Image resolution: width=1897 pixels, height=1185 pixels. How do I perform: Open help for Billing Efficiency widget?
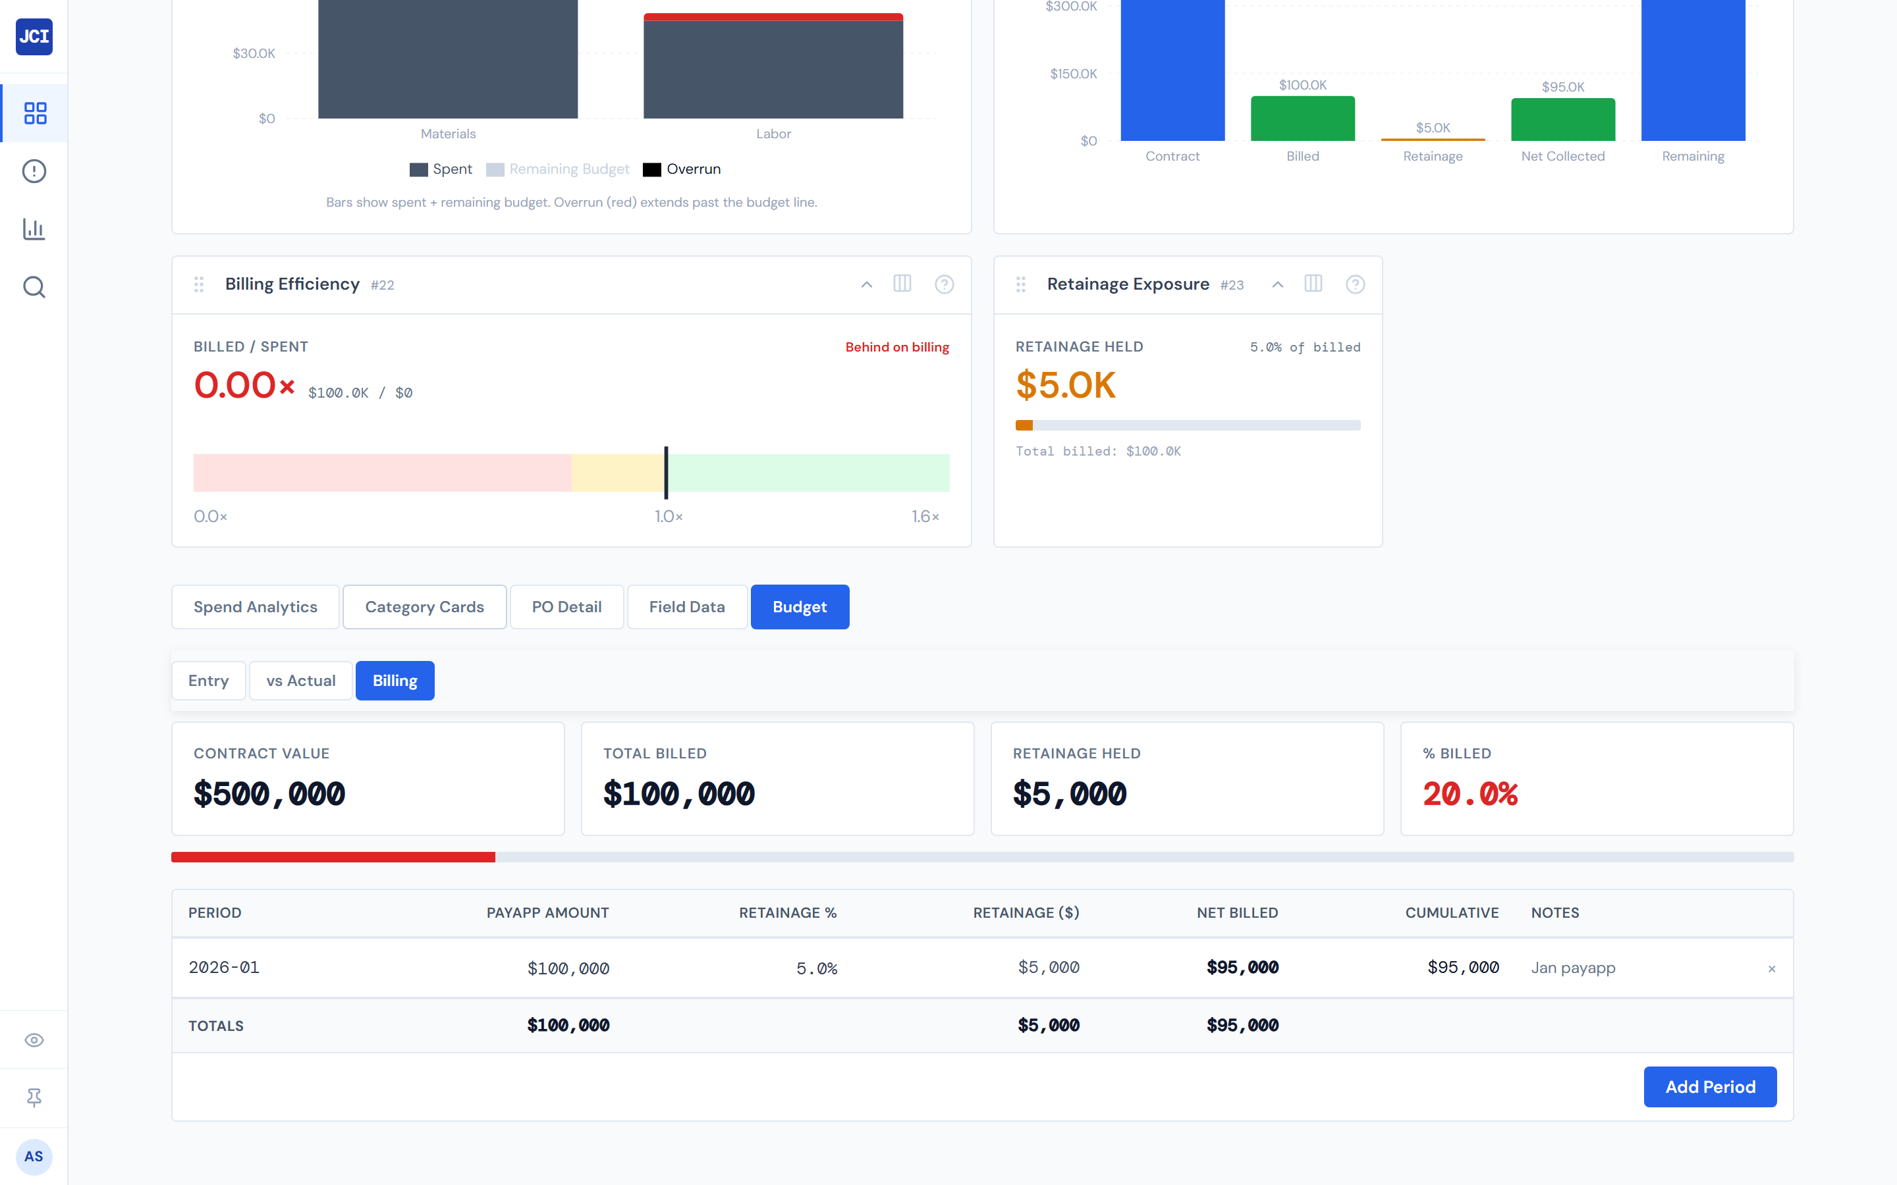pyautogui.click(x=945, y=284)
